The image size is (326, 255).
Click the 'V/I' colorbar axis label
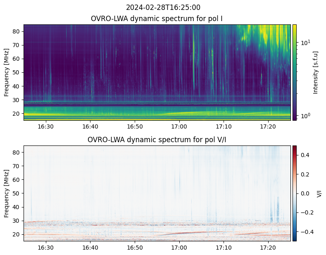click(319, 193)
